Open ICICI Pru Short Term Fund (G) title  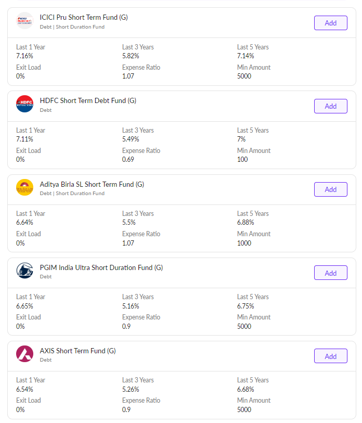pos(84,17)
